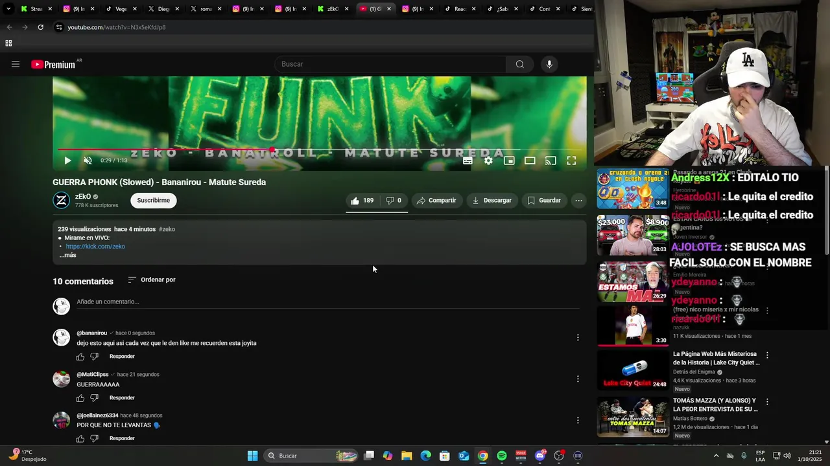Screen dimensions: 830x466
Task: Reply to the @MatiClipss comment
Action: coord(122,398)
